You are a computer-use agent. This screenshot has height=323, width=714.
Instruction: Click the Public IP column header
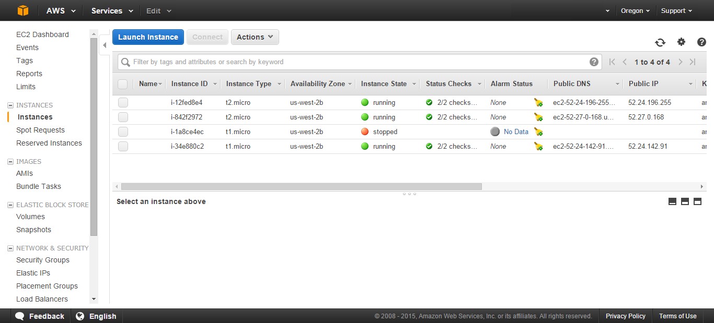643,84
